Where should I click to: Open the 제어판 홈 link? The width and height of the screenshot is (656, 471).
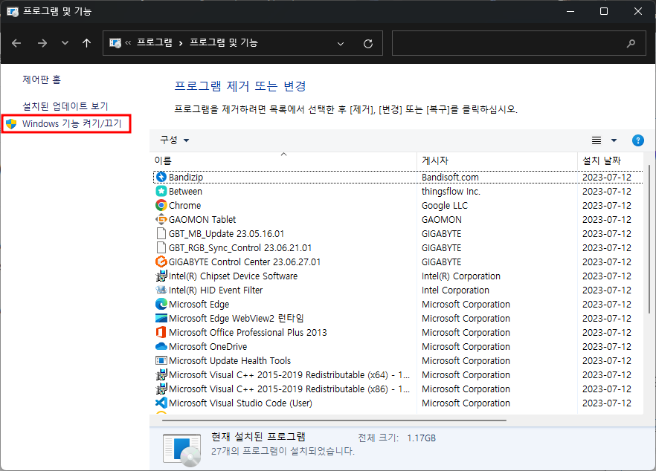(42, 79)
